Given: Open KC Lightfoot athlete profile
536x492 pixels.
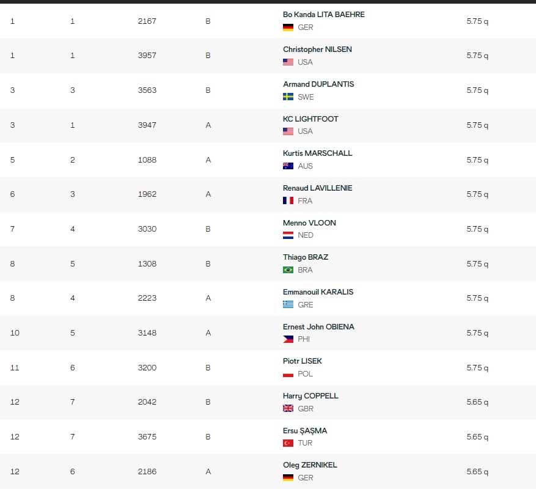Looking at the screenshot, I should point(310,119).
